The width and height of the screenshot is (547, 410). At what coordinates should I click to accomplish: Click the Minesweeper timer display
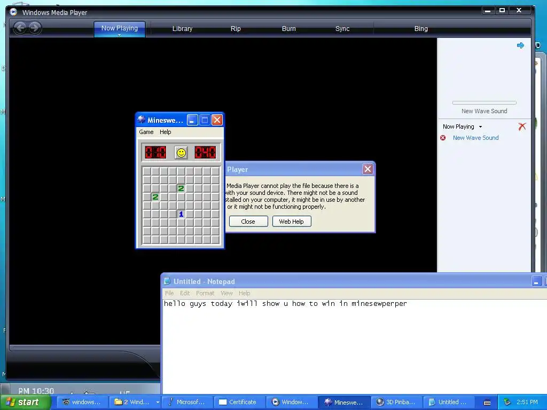[x=205, y=152]
